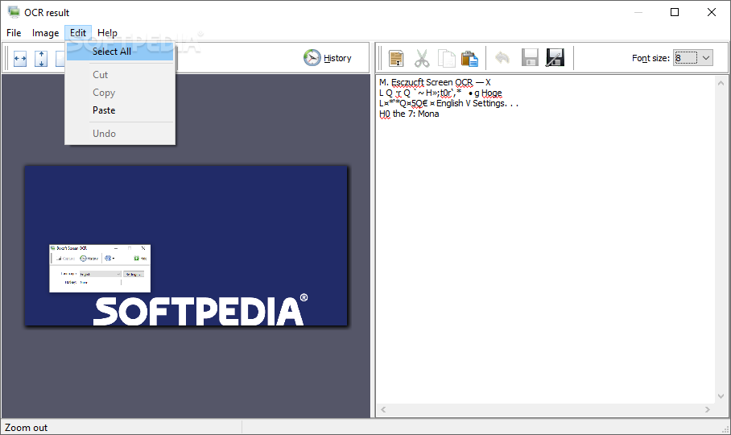This screenshot has height=435, width=731.
Task: Click the copy pages icon
Action: click(446, 58)
